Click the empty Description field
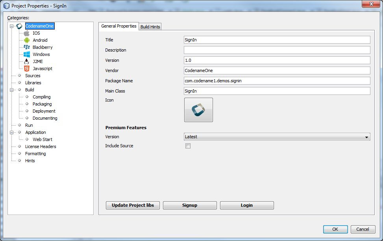This screenshot has width=383, height=241. click(x=277, y=50)
